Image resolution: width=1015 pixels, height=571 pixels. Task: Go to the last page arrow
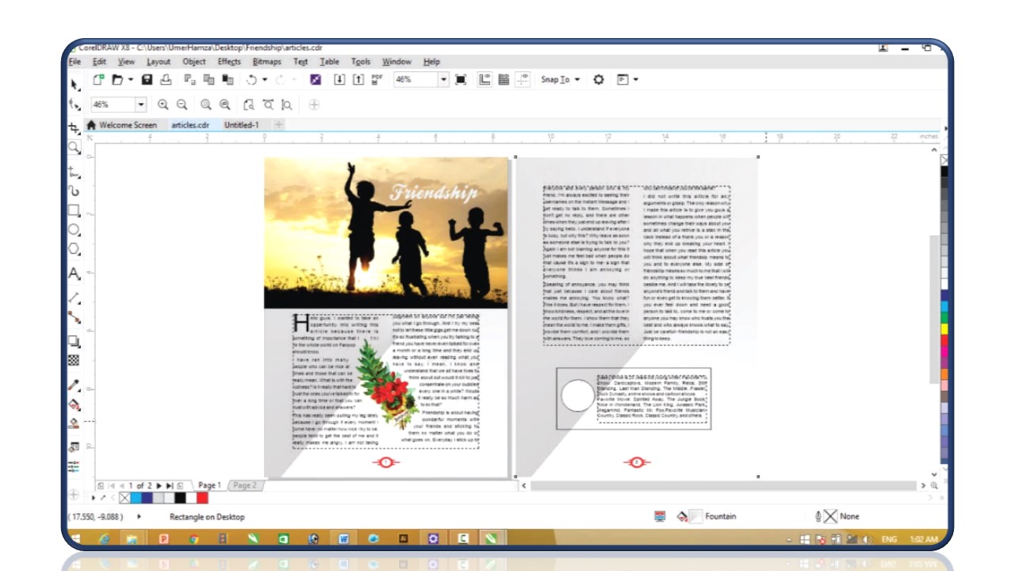click(169, 485)
